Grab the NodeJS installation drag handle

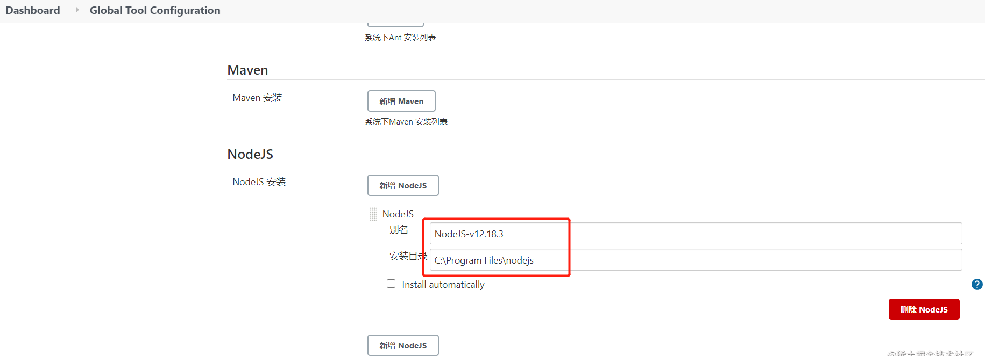373,214
